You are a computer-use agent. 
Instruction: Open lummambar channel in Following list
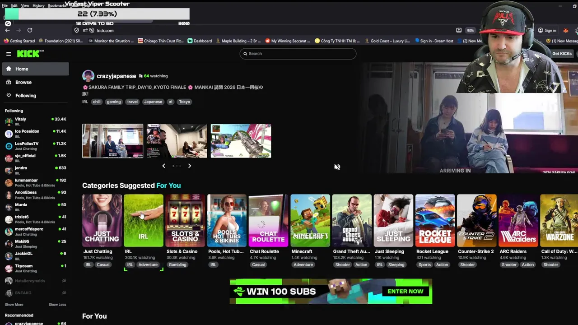(36, 182)
